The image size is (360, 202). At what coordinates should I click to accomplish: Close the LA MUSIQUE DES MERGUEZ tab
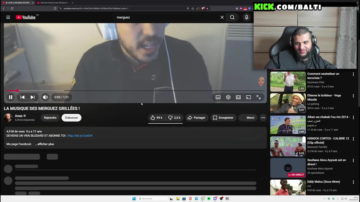[x=33, y=3]
